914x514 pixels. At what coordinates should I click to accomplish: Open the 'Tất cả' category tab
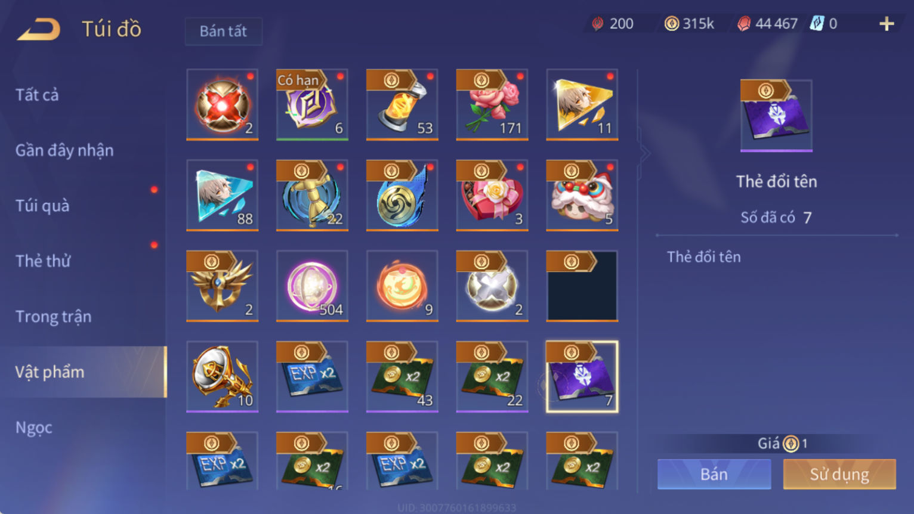tap(37, 95)
